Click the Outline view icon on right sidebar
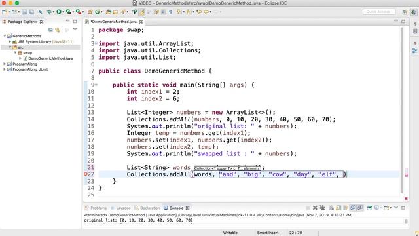The height and width of the screenshot is (236, 419). click(414, 50)
